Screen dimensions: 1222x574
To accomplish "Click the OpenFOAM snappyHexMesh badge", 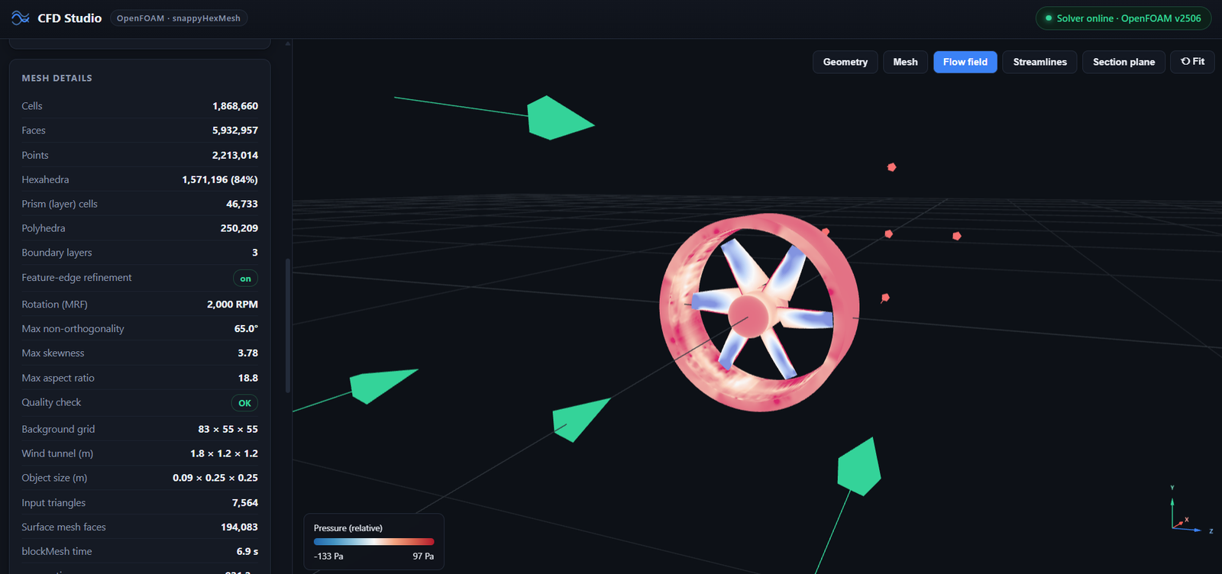I will (179, 18).
